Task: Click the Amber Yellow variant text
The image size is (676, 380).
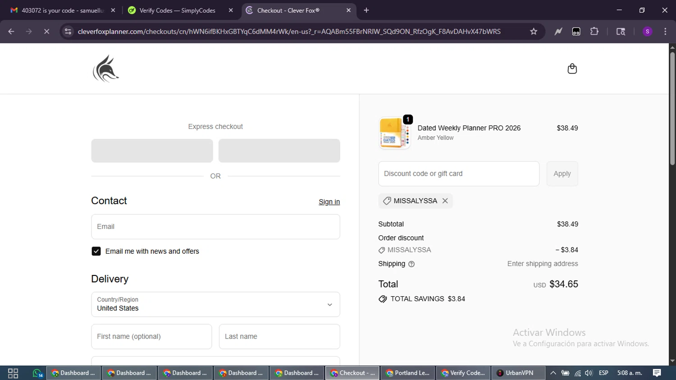Action: (435, 138)
